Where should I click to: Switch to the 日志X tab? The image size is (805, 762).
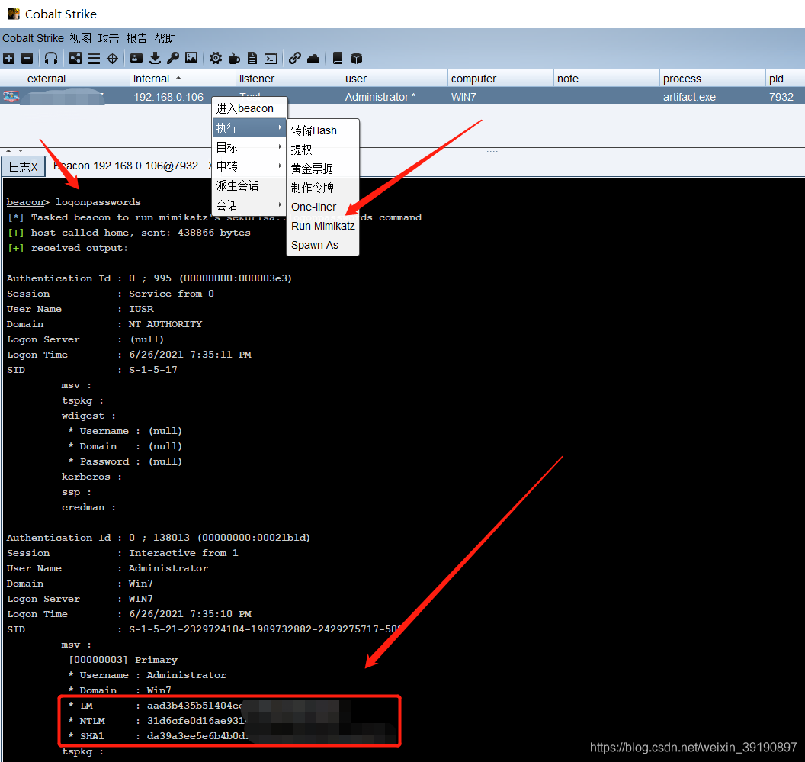point(24,167)
